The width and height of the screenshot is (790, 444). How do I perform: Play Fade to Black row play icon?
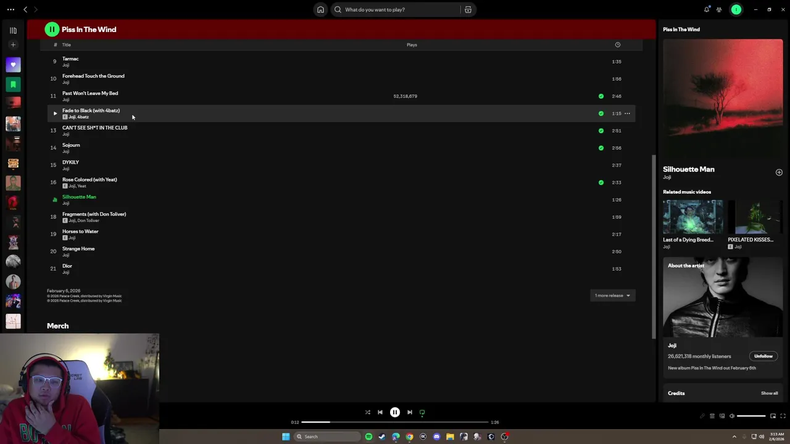pyautogui.click(x=55, y=113)
